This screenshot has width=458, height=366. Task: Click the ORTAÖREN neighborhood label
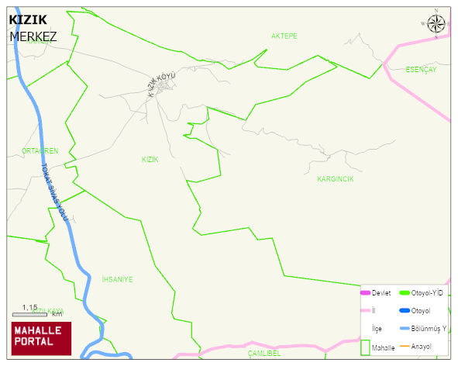point(40,151)
